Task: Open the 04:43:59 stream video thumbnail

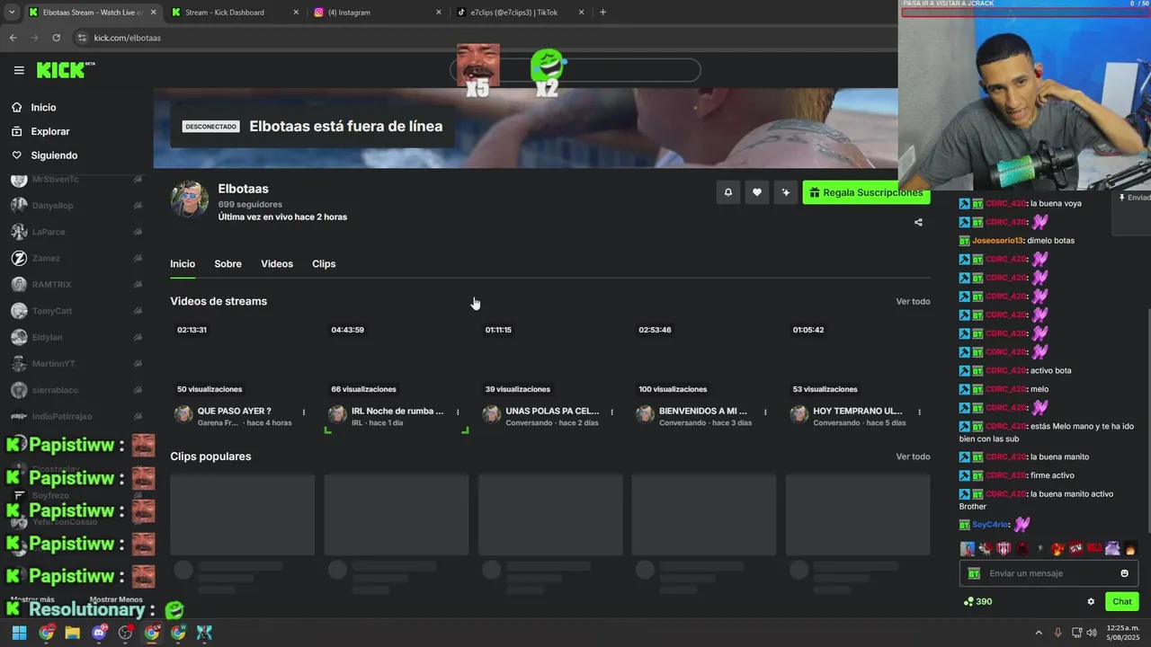Action: tap(397, 359)
